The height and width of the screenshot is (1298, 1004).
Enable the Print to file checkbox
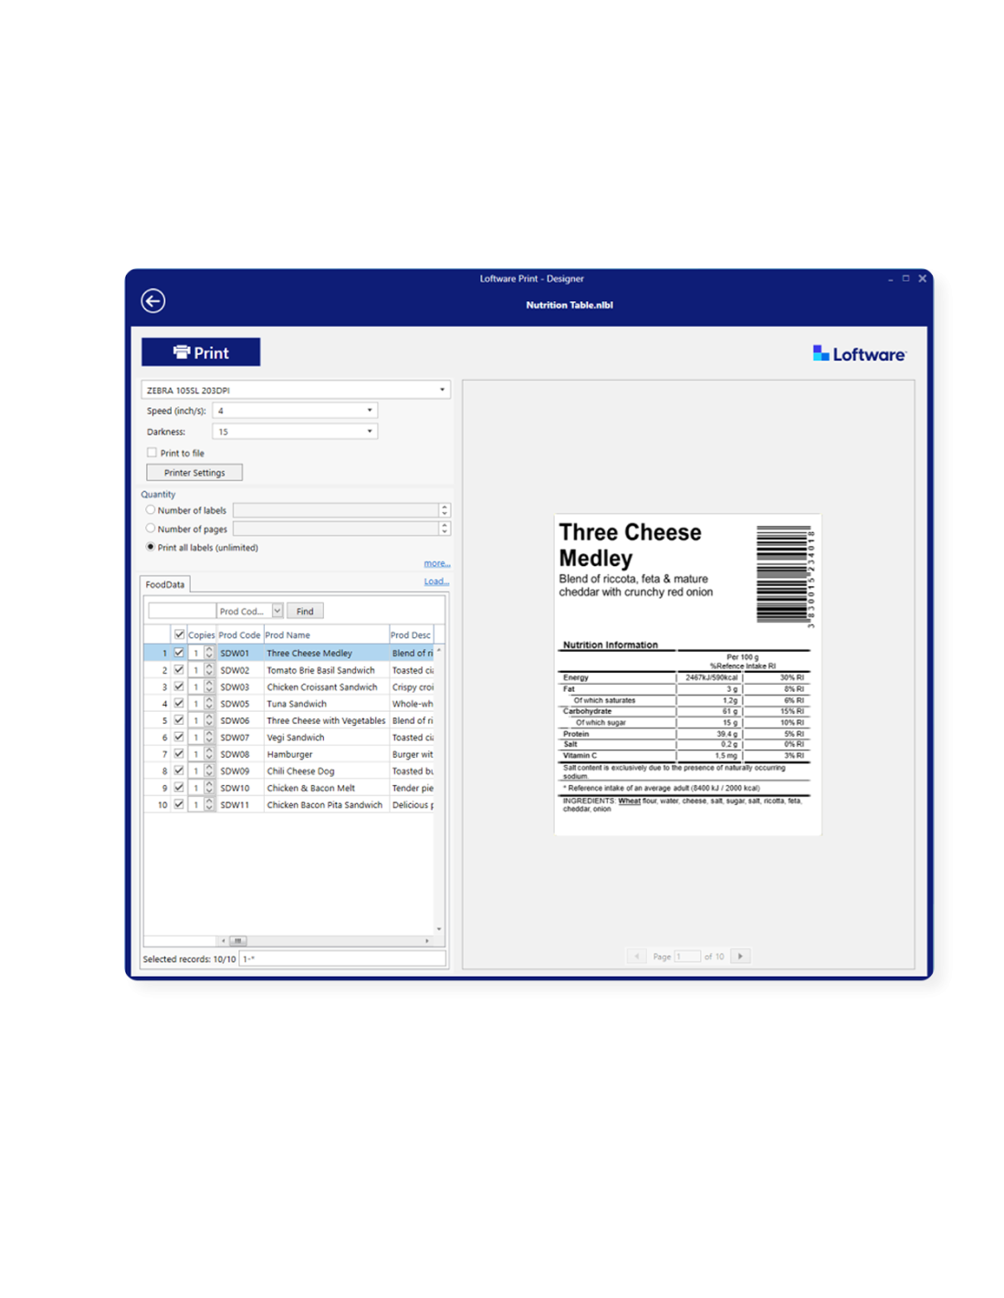152,453
